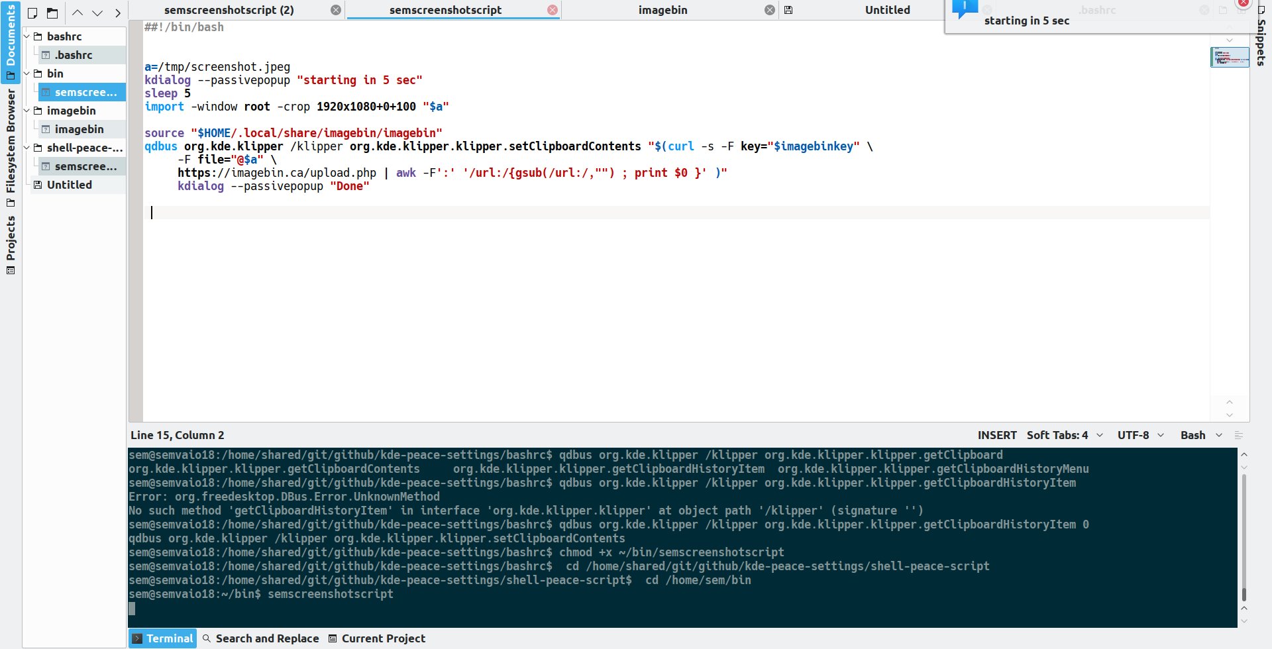
Task: Click the terminal scrollbar bottom arrow
Action: tap(1244, 621)
